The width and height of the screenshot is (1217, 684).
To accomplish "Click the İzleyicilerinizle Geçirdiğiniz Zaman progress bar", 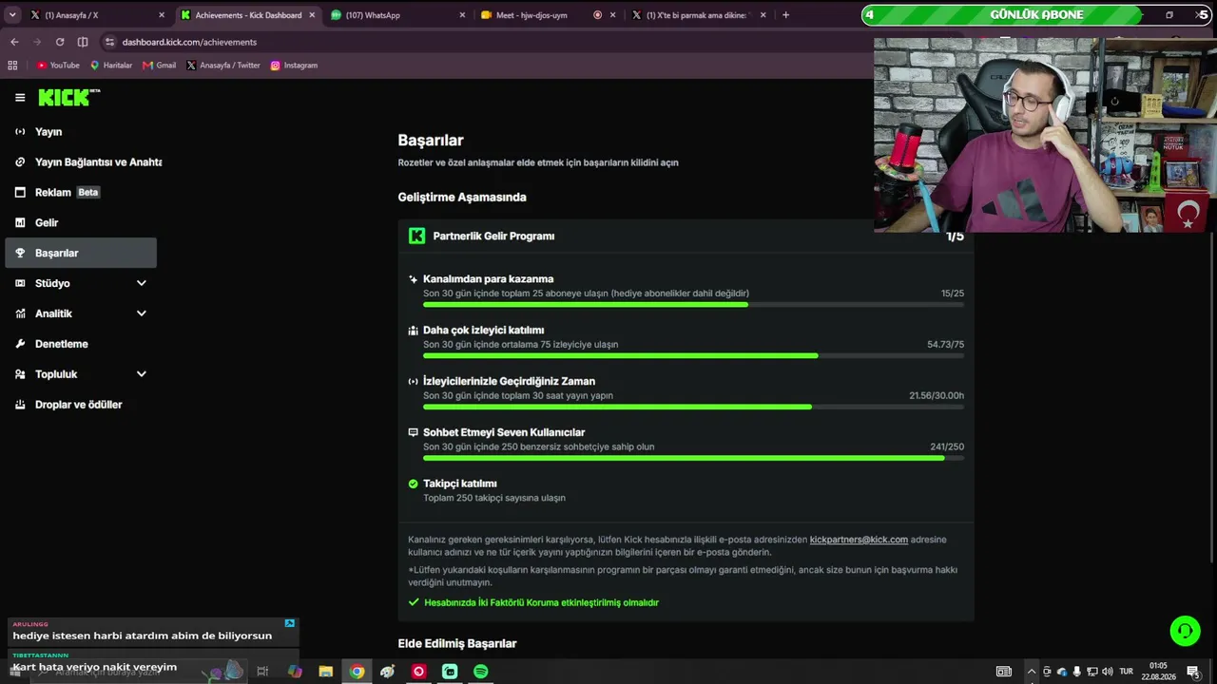I will coord(693,408).
